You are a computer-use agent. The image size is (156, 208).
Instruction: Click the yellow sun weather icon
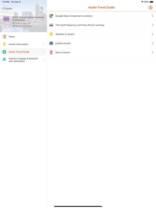(51, 34)
